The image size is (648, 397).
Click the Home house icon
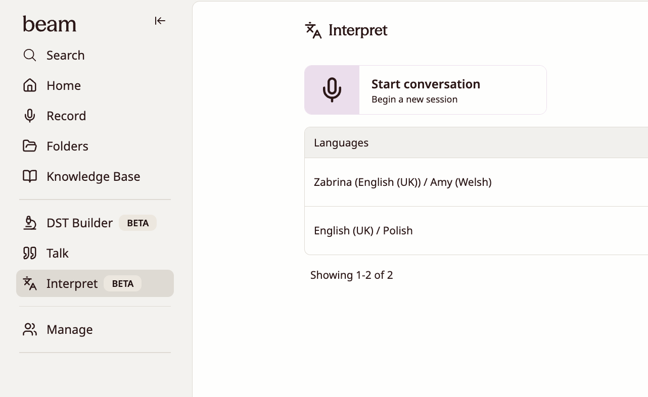30,85
